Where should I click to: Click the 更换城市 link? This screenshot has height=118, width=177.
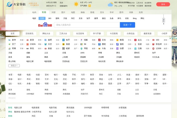pyautogui.click(x=64, y=6)
